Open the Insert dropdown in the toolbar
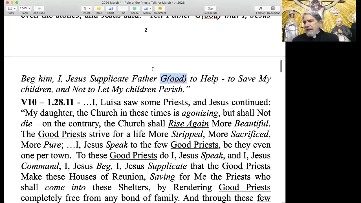Screen dimensions: 361x203 tap(86, 10)
